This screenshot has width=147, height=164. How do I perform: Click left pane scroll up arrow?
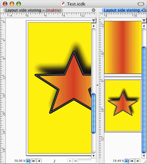pos(93,26)
